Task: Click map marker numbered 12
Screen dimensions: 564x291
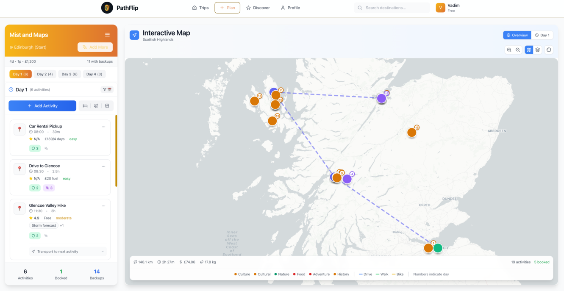Action: coord(272,121)
